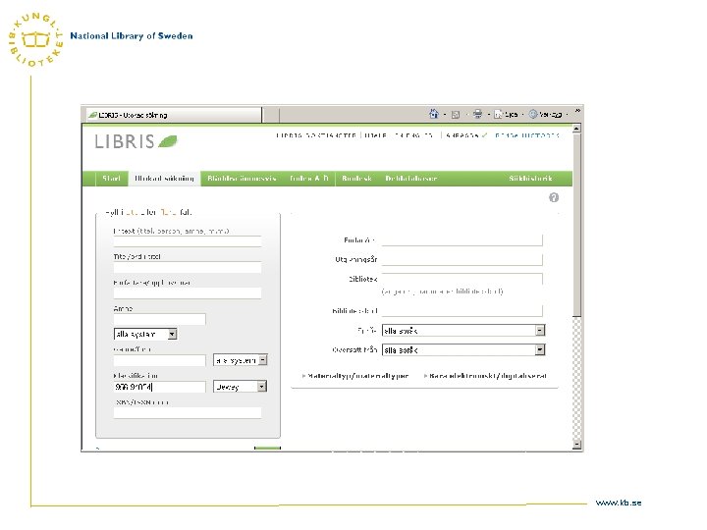The image size is (707, 530).
Task: Click the Genre/form input field
Action: coord(160,360)
